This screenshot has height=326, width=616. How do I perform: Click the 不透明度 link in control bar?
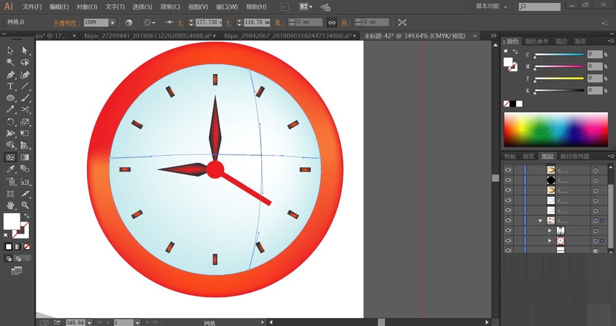[67, 23]
